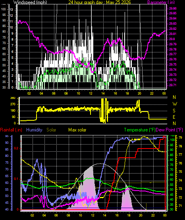Click the S compass label on direction graph

(174, 111)
